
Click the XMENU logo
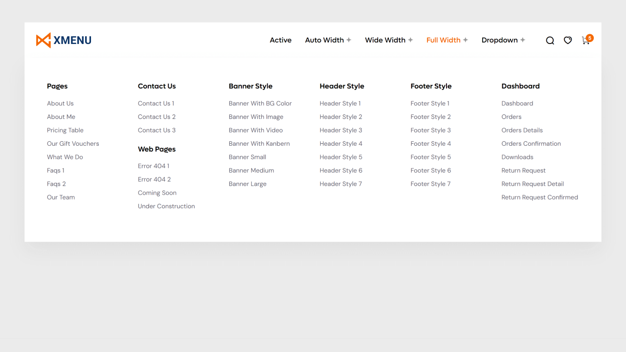point(64,40)
